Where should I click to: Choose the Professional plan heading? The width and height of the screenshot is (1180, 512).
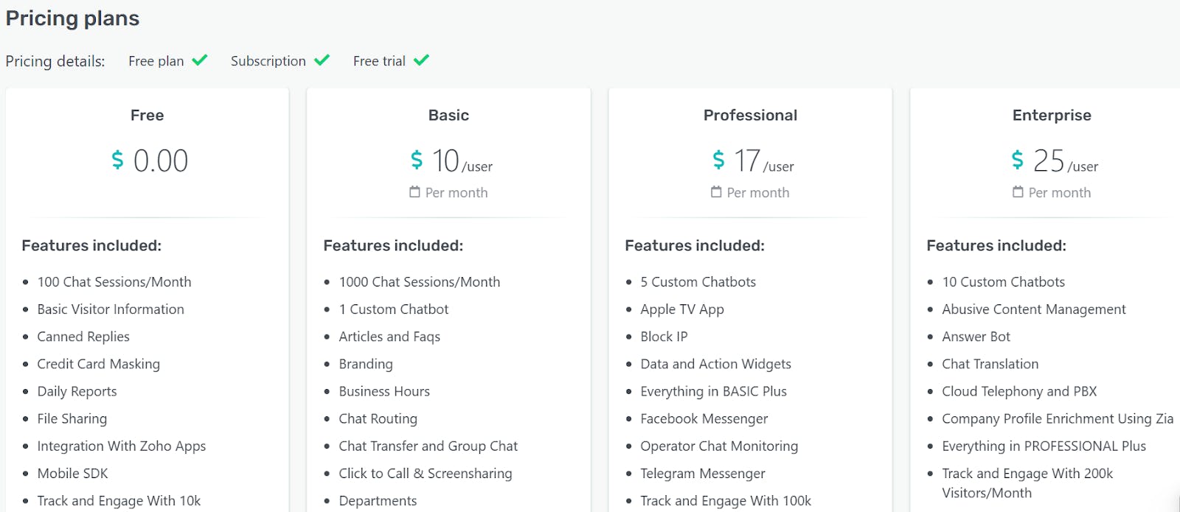tap(750, 115)
